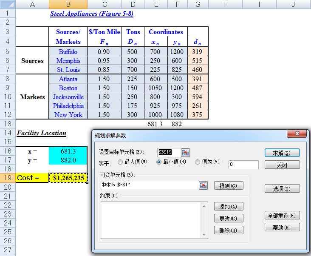
Task: Click the down arrow in the constraints list scrollbar
Action: (x=204, y=234)
